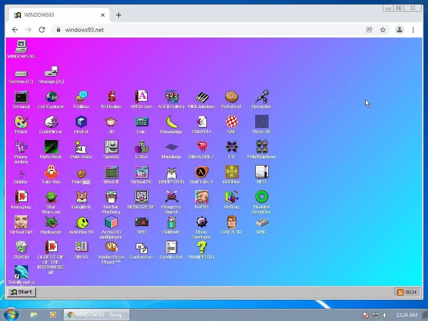Open the MANIFESTO question mark icon
This screenshot has width=428, height=321.
pyautogui.click(x=201, y=247)
